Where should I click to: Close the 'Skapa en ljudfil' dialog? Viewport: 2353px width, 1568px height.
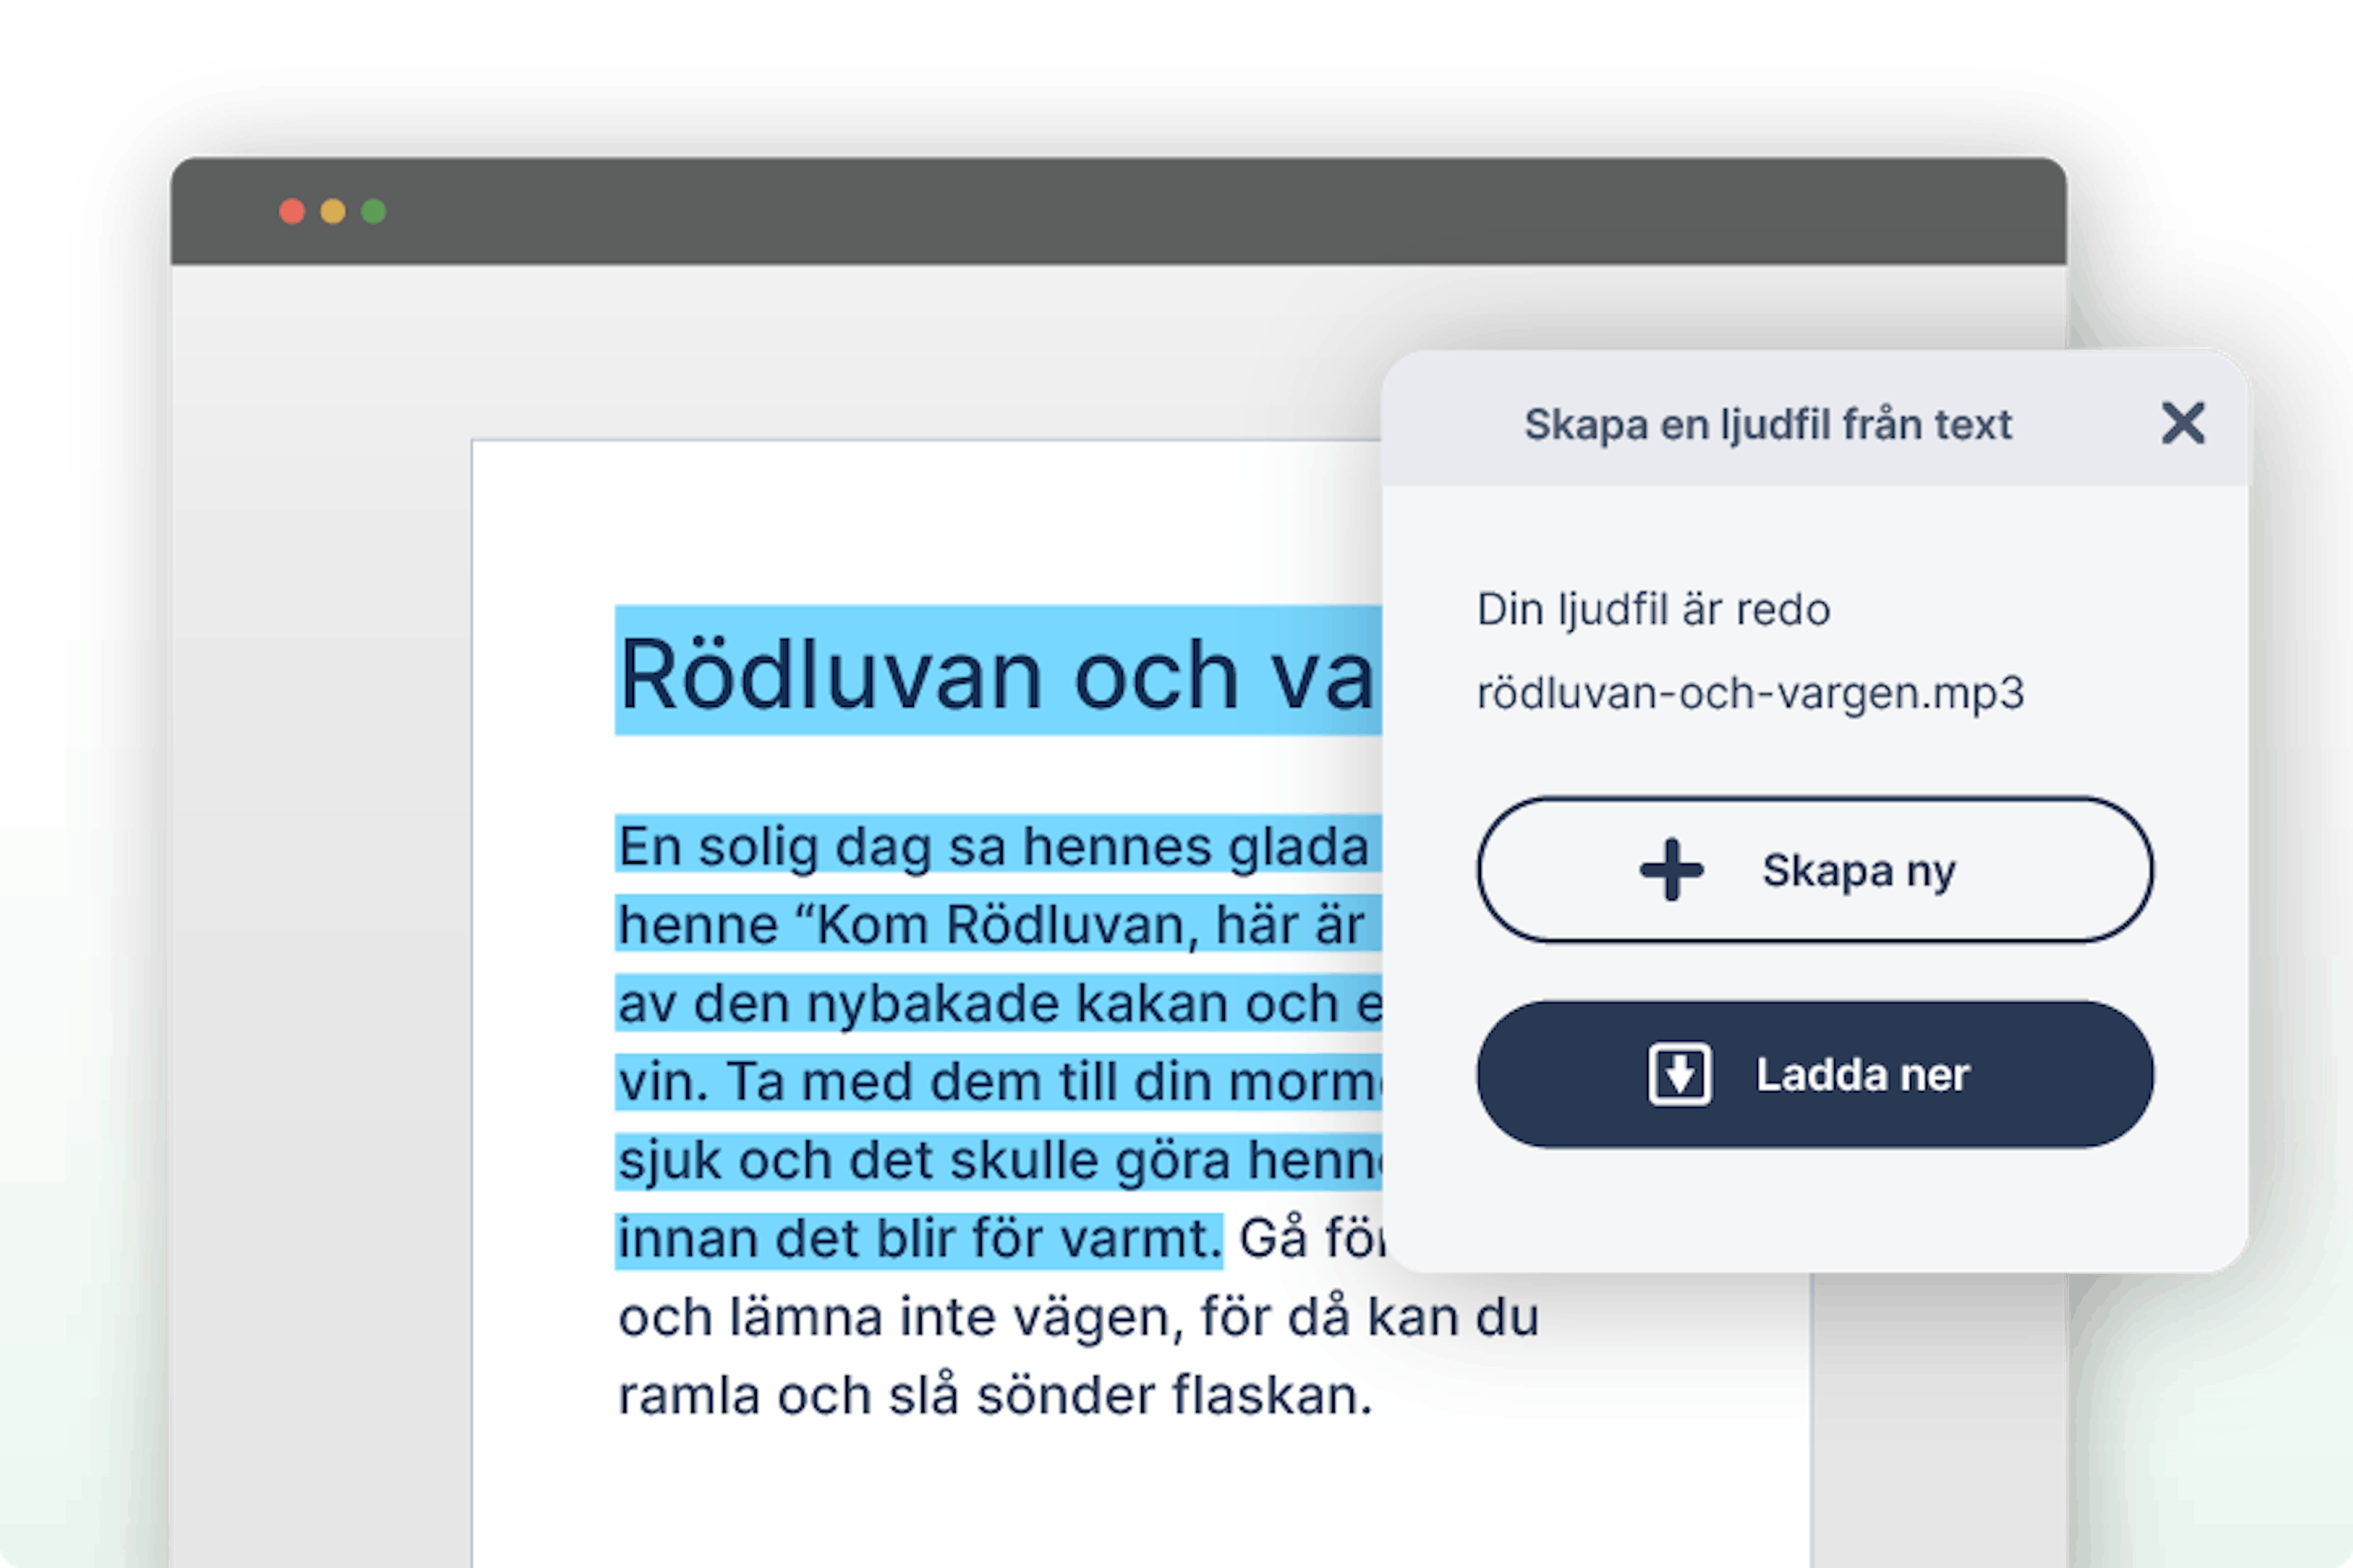pos(2182,423)
